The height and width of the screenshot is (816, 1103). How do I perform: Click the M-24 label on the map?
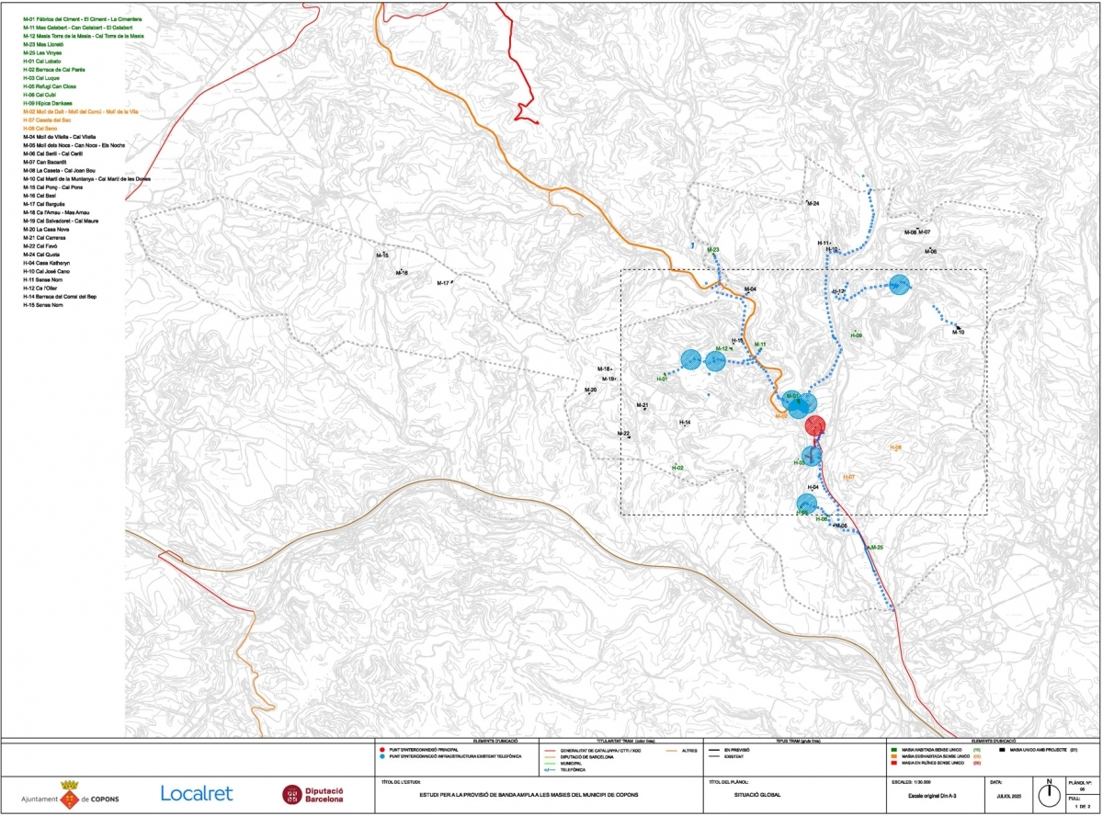[813, 203]
